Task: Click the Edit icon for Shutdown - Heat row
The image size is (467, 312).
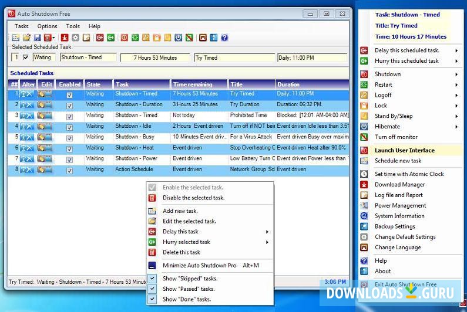Action: tap(45, 148)
